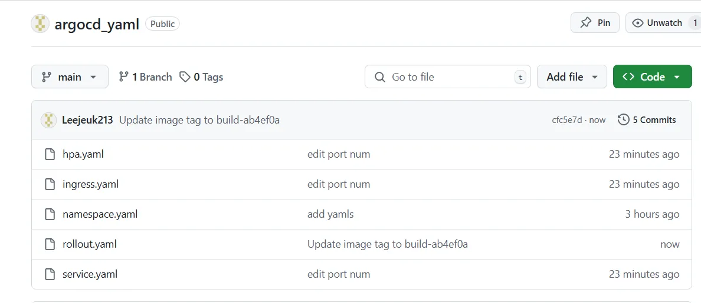Open latest commit message Update image tag

199,120
